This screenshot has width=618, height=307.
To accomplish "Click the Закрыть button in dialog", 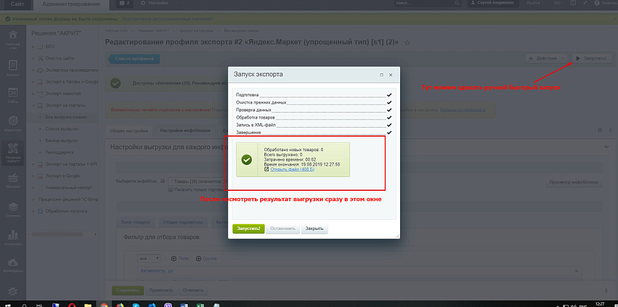I will [x=314, y=229].
